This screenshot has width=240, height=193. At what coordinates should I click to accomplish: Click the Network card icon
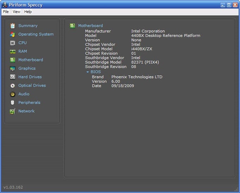[x=13, y=111]
